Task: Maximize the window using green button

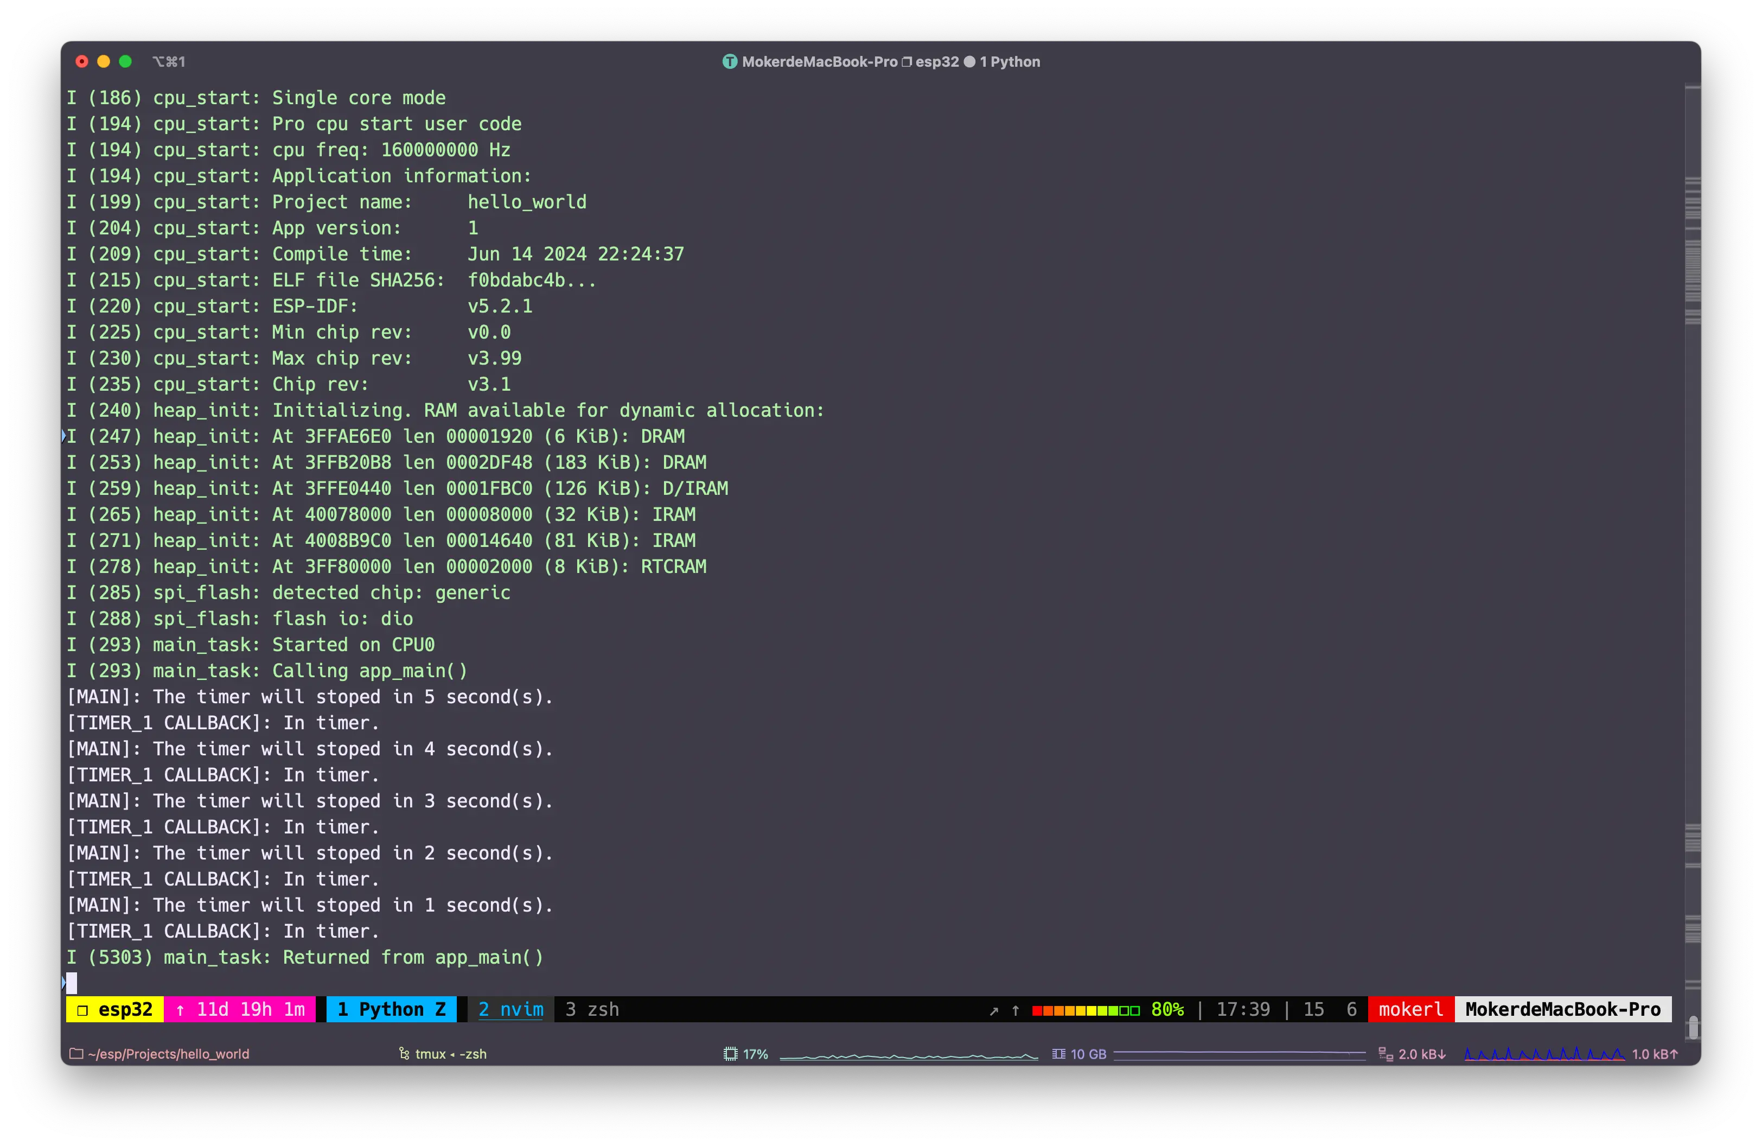Action: (125, 61)
